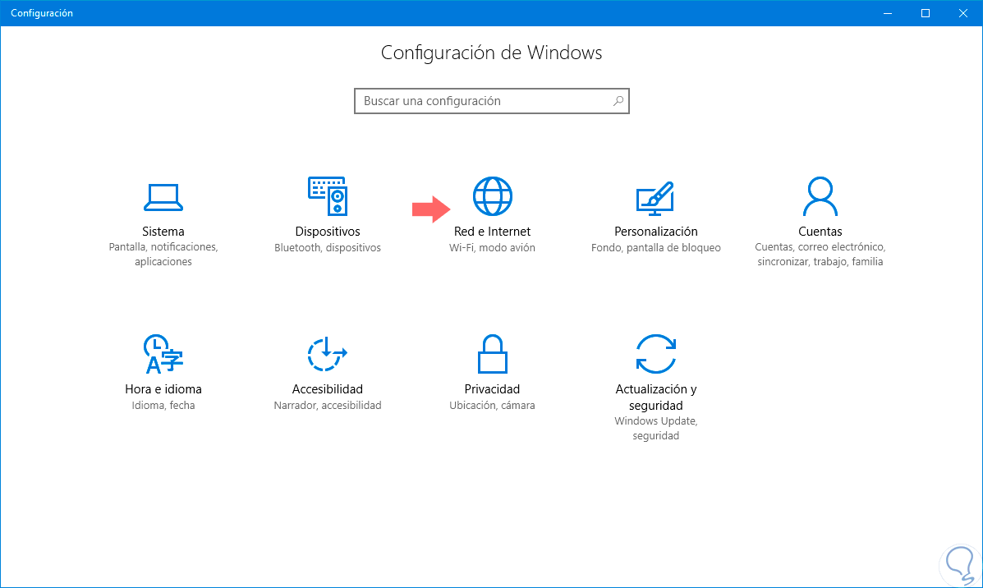Maximize the Configuración window
983x588 pixels.
[926, 13]
